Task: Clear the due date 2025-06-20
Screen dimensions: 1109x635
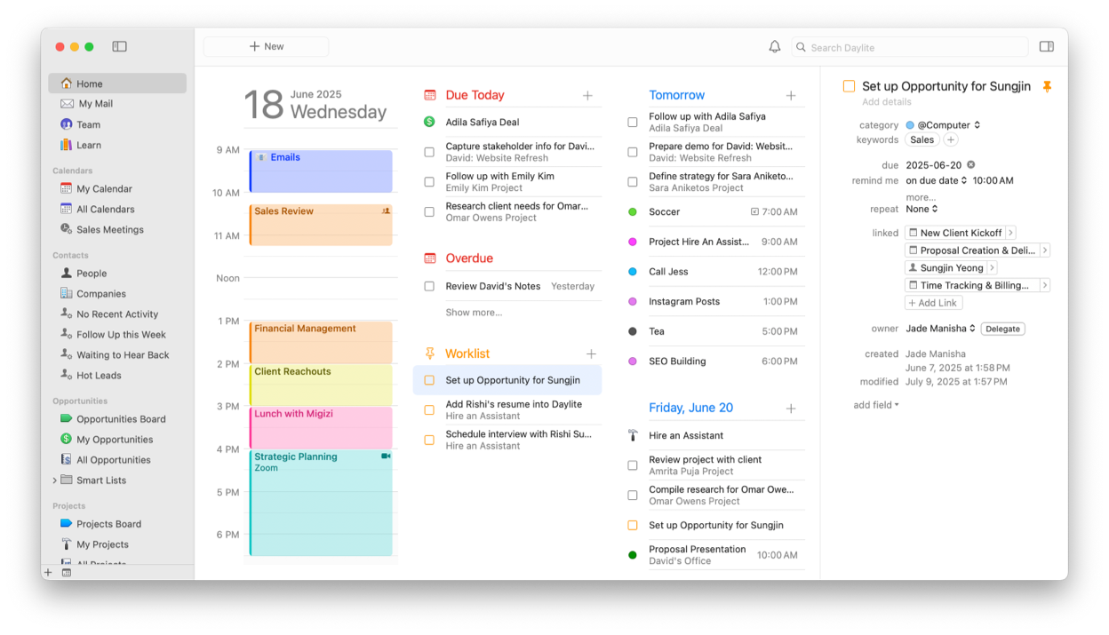Action: (x=971, y=165)
